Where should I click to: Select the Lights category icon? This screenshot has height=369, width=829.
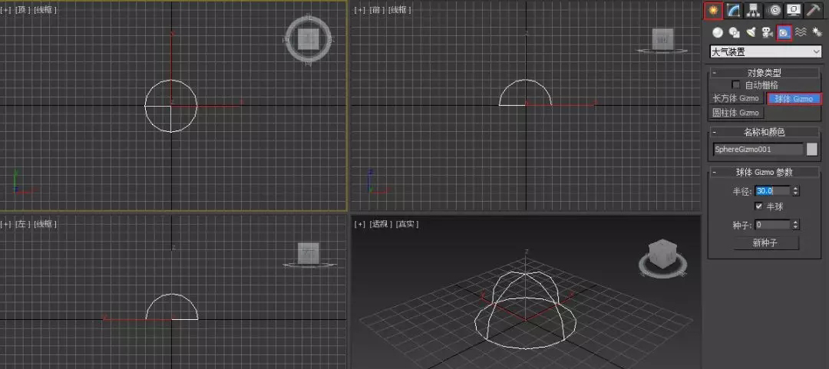(751, 33)
